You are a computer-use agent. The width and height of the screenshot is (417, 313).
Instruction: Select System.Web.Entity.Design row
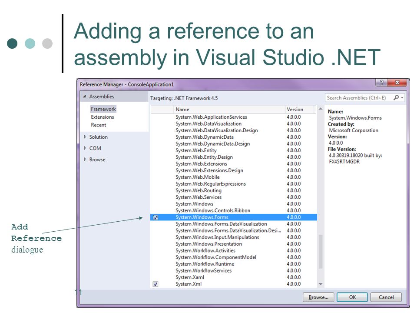tap(234, 157)
